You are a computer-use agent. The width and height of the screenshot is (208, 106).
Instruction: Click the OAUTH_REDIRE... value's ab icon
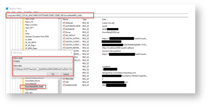pyautogui.click(x=64, y=48)
